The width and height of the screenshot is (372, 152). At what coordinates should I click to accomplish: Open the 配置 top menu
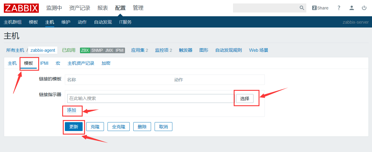click(121, 8)
